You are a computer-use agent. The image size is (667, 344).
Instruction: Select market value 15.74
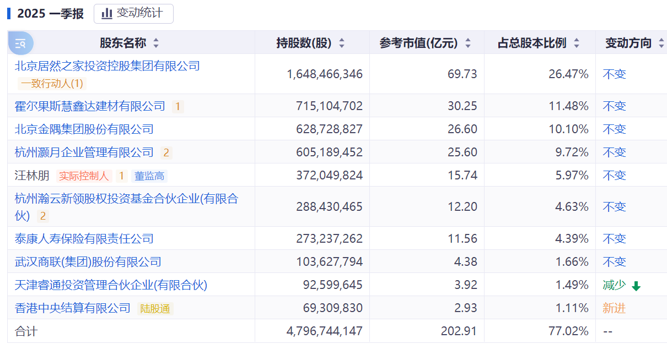point(462,176)
